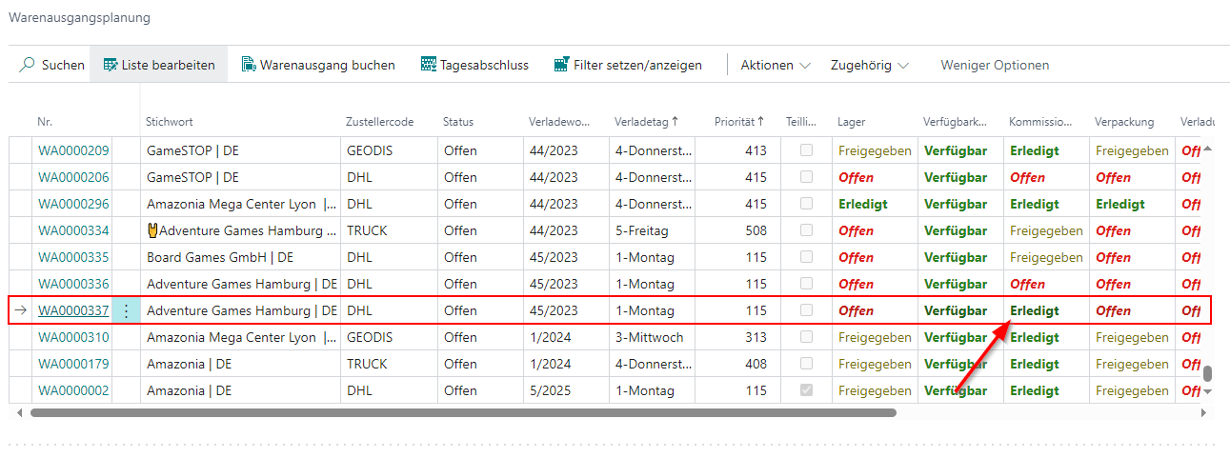
Task: Open the three-dot menu for row WA0000337
Action: click(126, 310)
